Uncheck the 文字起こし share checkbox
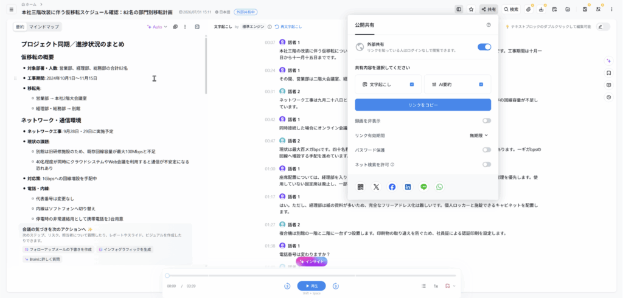Screen dimensions: 623x298 coord(412,85)
